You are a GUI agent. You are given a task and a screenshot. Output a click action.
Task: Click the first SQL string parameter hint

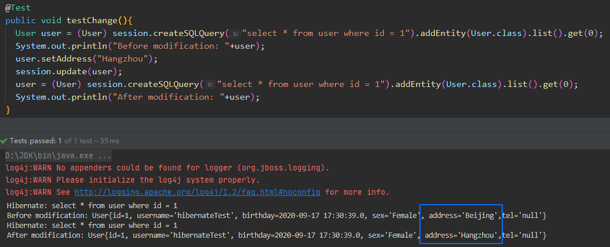pos(236,34)
